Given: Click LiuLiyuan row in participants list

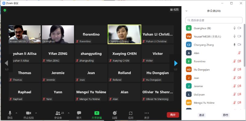Looking at the screenshot, I should coord(213,95).
